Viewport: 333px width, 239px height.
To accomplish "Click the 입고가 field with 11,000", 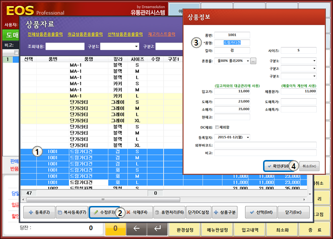I will (x=232, y=91).
